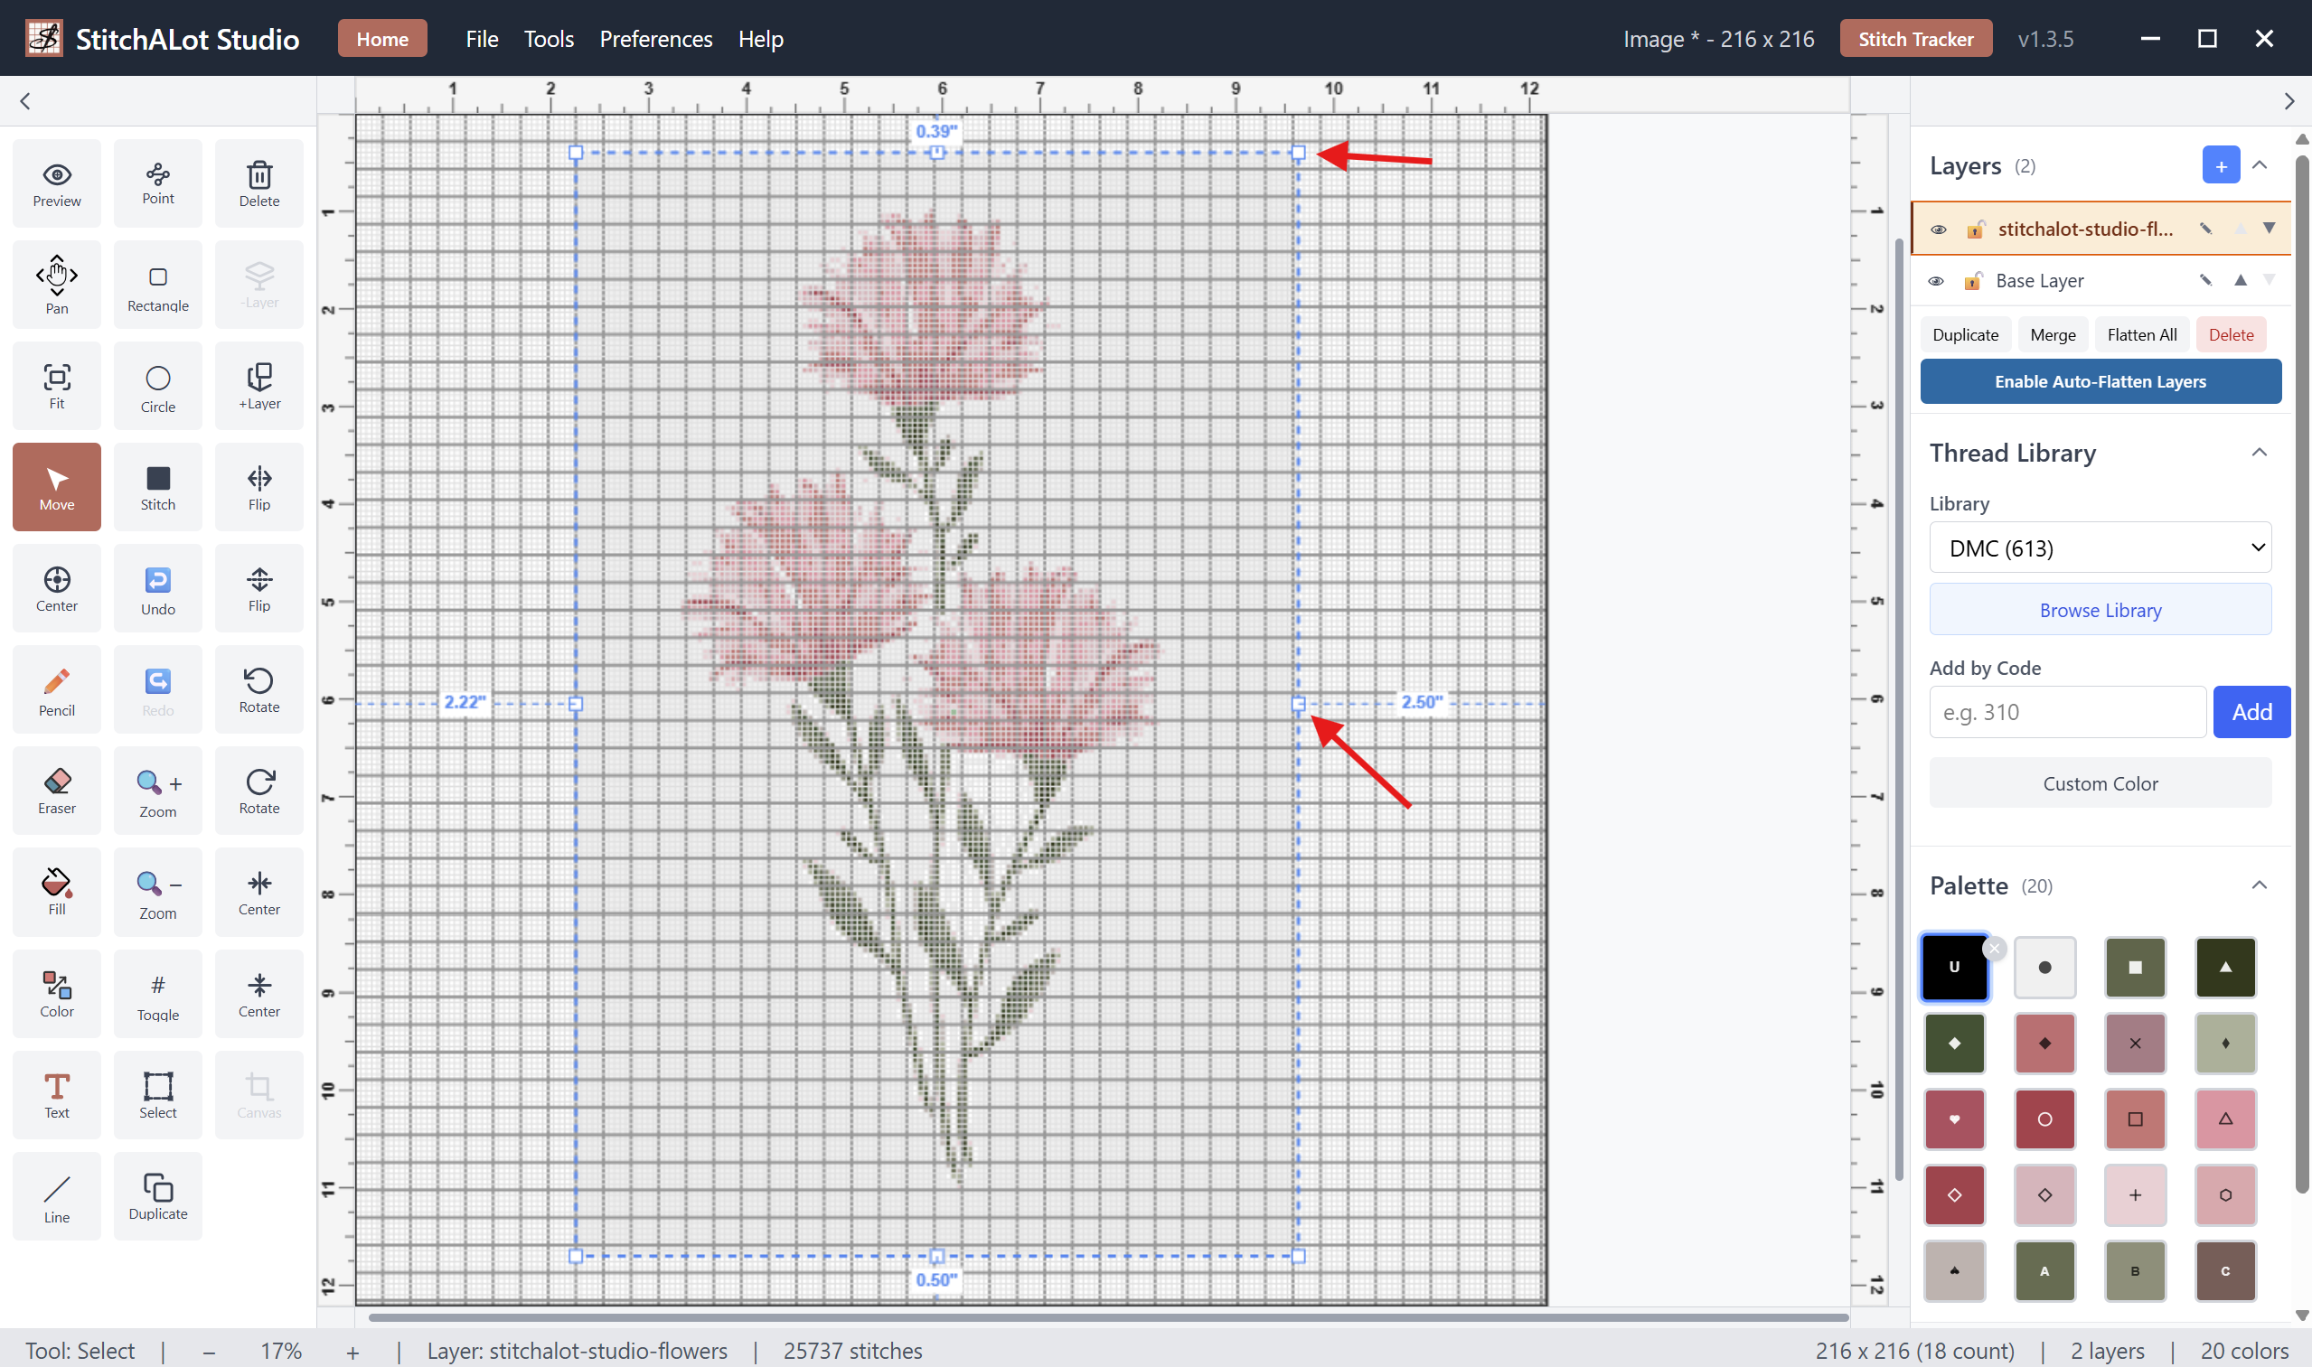Screen dimensions: 2312x1367
Task: Click the Undo tool button
Action: 157,588
